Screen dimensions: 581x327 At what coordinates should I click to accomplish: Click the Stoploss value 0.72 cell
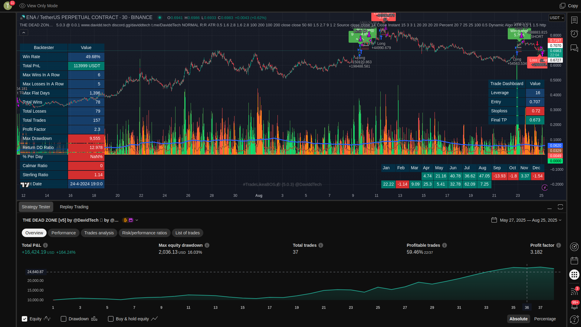coord(535,111)
